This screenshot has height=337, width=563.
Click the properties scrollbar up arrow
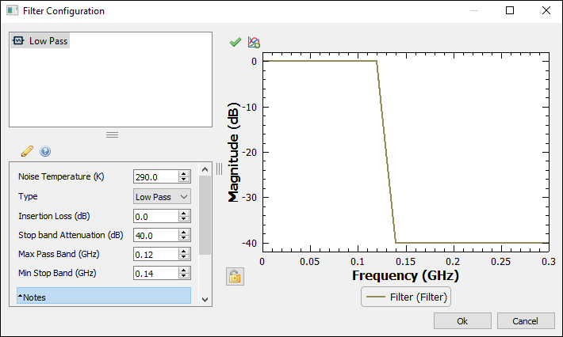click(x=205, y=169)
